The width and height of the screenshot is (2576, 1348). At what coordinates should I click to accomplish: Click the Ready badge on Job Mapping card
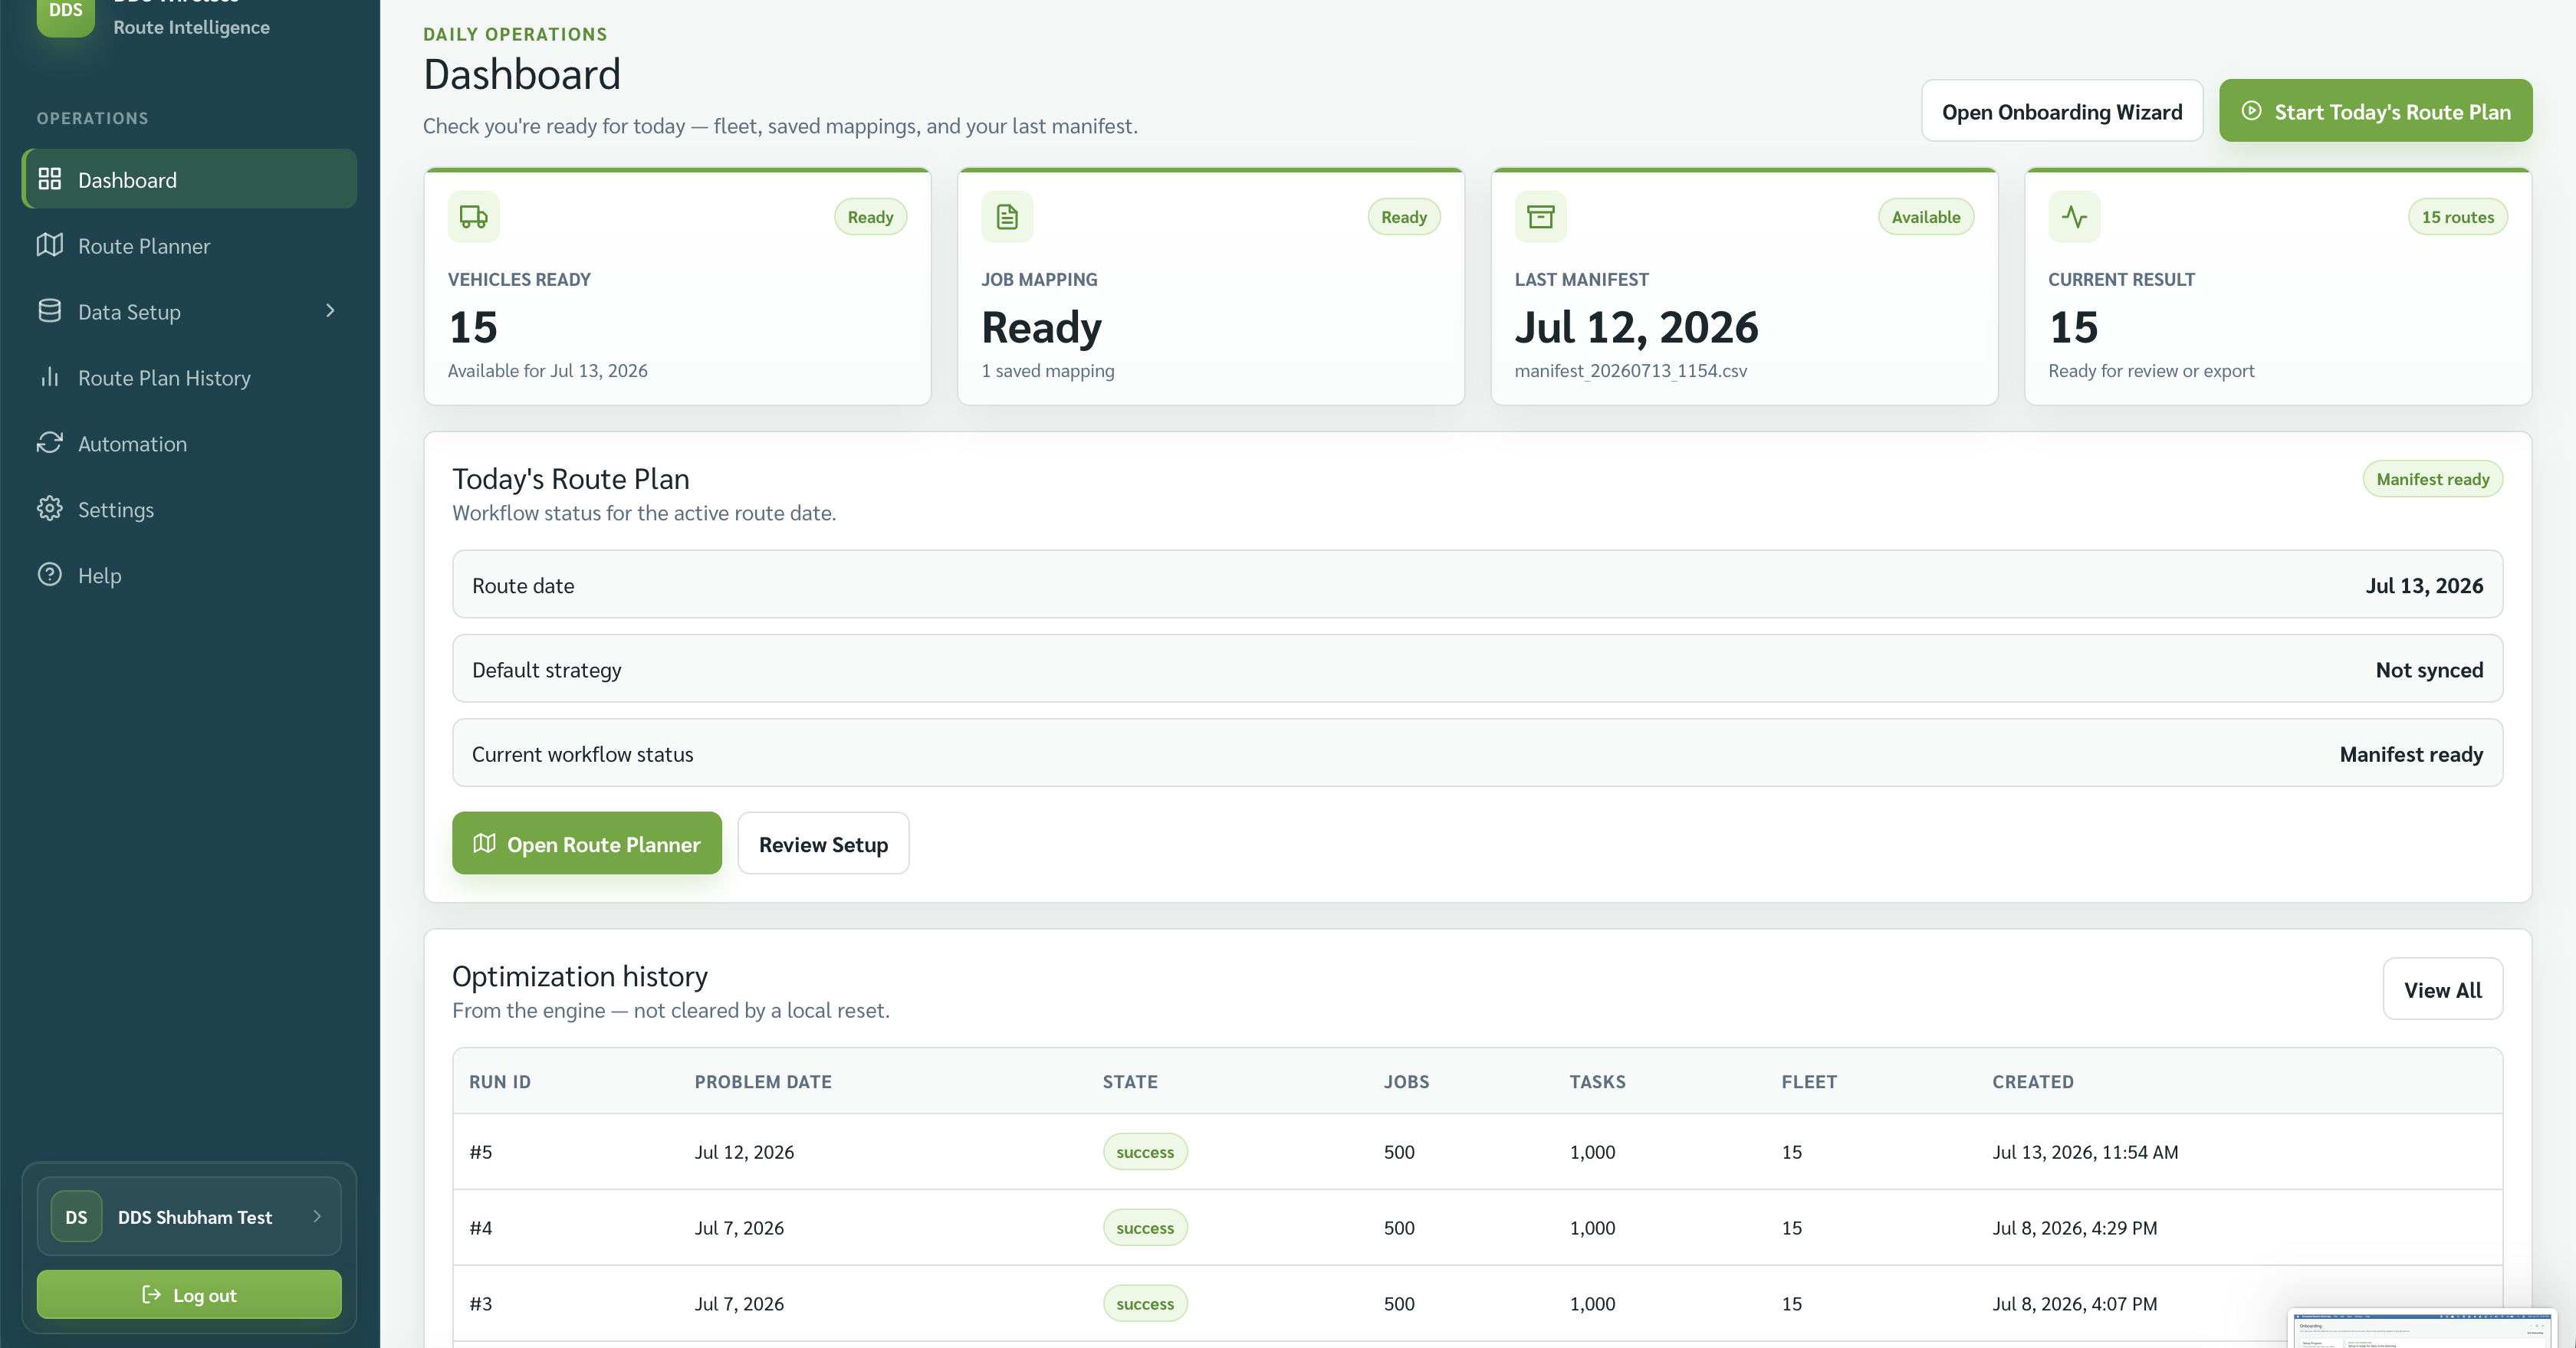click(1404, 217)
